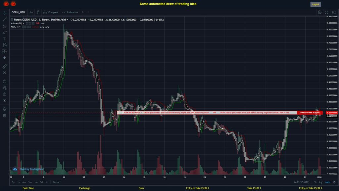Screen dimensions: 339x191
Task: Hide all drawing tools with eye icon
Action: 5,100
